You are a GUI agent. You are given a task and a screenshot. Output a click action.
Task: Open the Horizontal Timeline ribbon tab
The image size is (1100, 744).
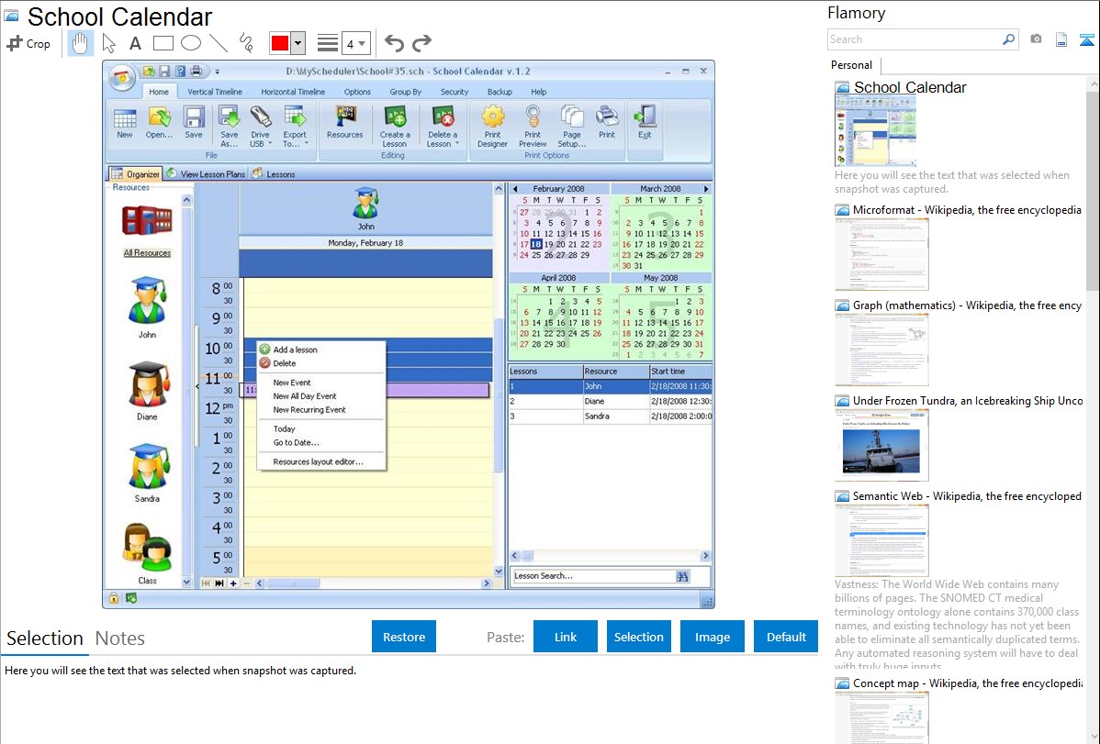[293, 92]
